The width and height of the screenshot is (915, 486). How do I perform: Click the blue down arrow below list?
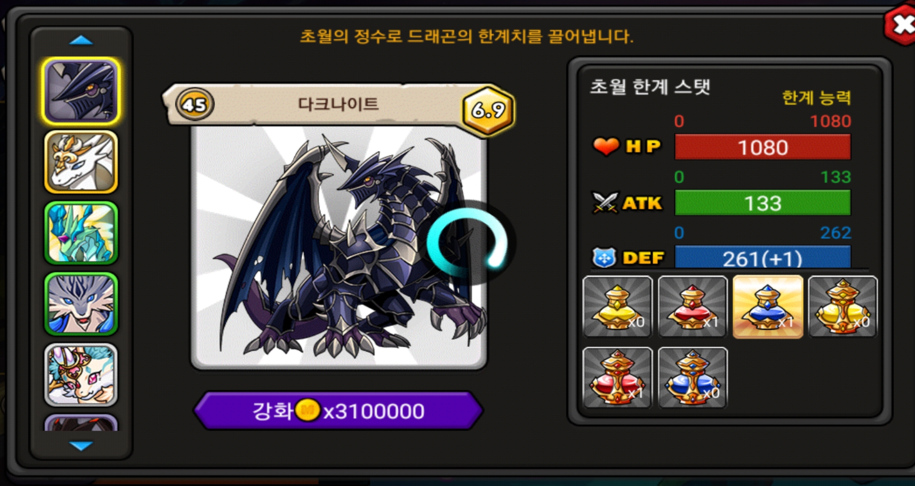click(81, 445)
